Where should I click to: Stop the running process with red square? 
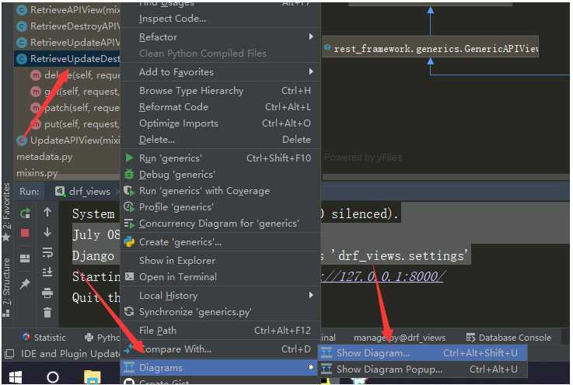(x=25, y=233)
